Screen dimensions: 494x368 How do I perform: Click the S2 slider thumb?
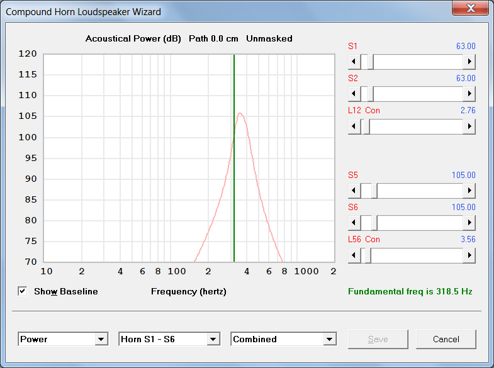371,94
